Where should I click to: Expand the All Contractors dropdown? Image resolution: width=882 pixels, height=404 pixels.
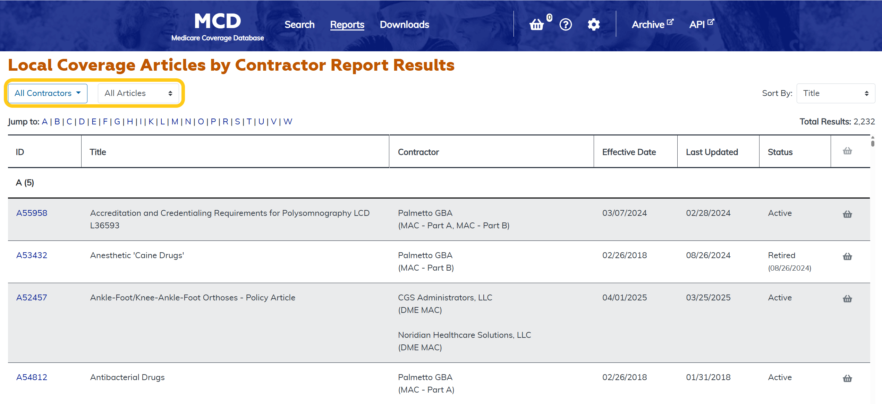(48, 93)
